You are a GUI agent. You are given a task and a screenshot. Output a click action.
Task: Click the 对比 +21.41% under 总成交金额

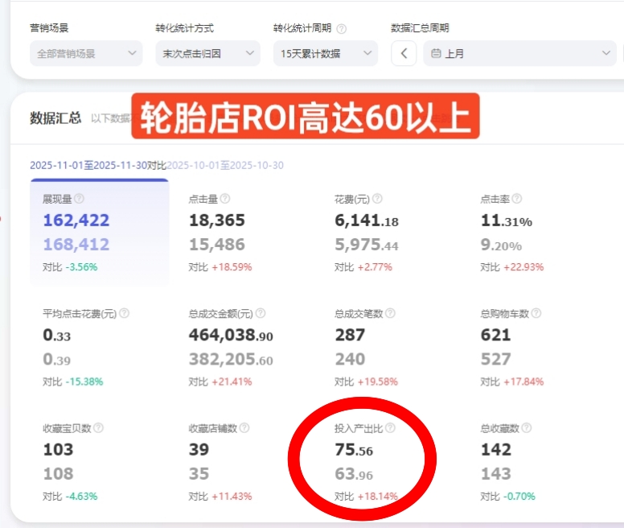tap(220, 382)
